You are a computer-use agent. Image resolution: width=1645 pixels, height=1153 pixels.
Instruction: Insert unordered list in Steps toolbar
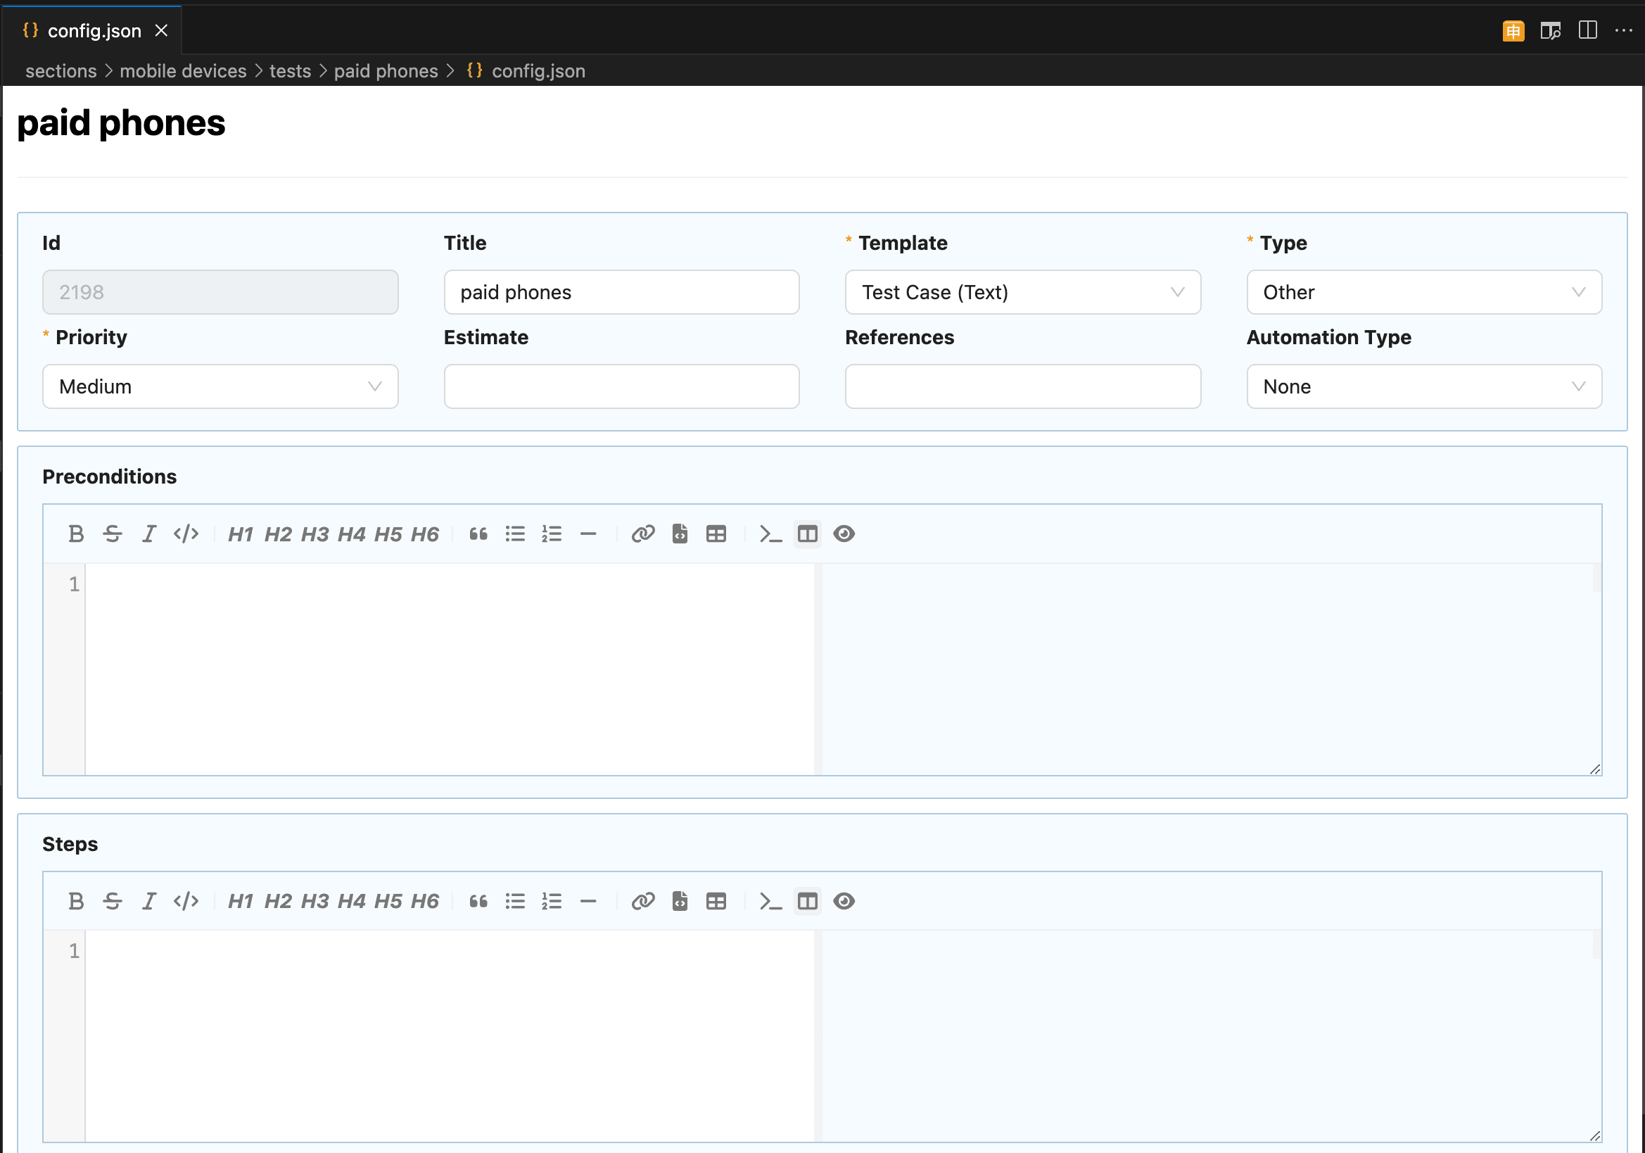click(515, 901)
